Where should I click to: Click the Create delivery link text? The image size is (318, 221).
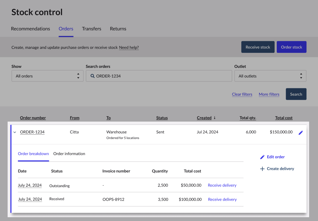281,168
